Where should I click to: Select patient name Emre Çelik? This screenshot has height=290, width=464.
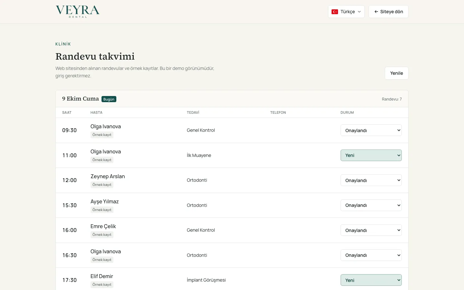tap(103, 227)
